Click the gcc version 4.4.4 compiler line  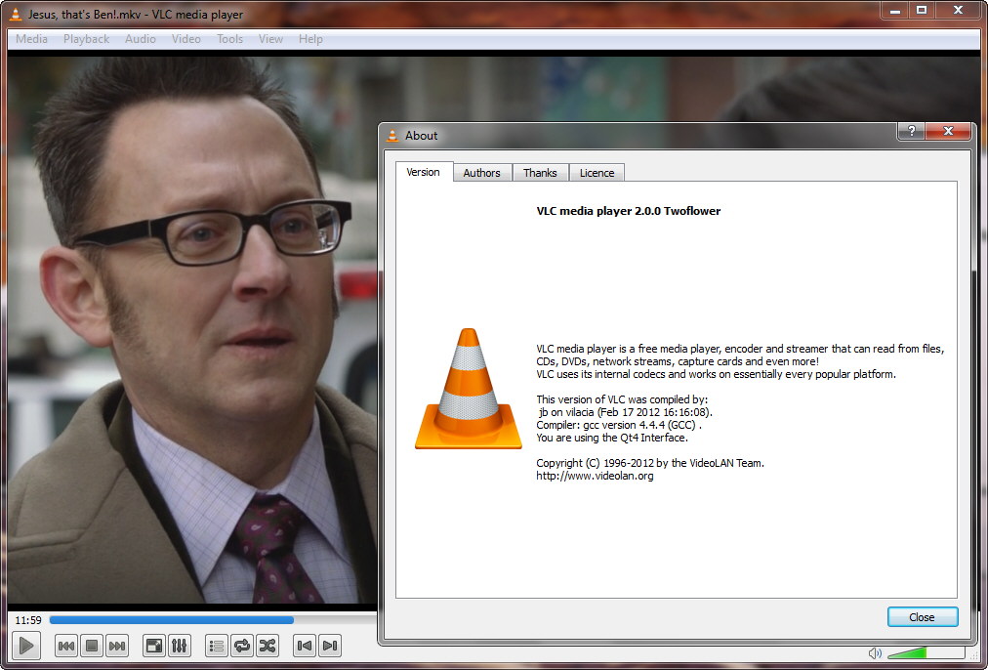(619, 425)
